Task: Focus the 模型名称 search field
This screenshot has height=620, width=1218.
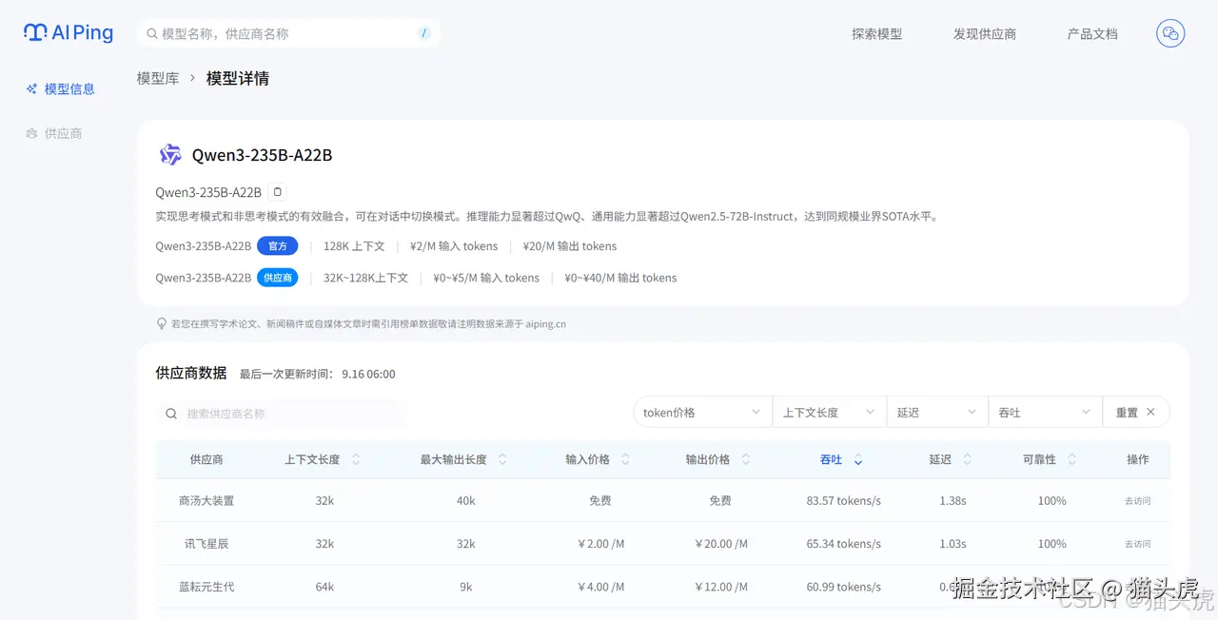Action: [x=288, y=33]
